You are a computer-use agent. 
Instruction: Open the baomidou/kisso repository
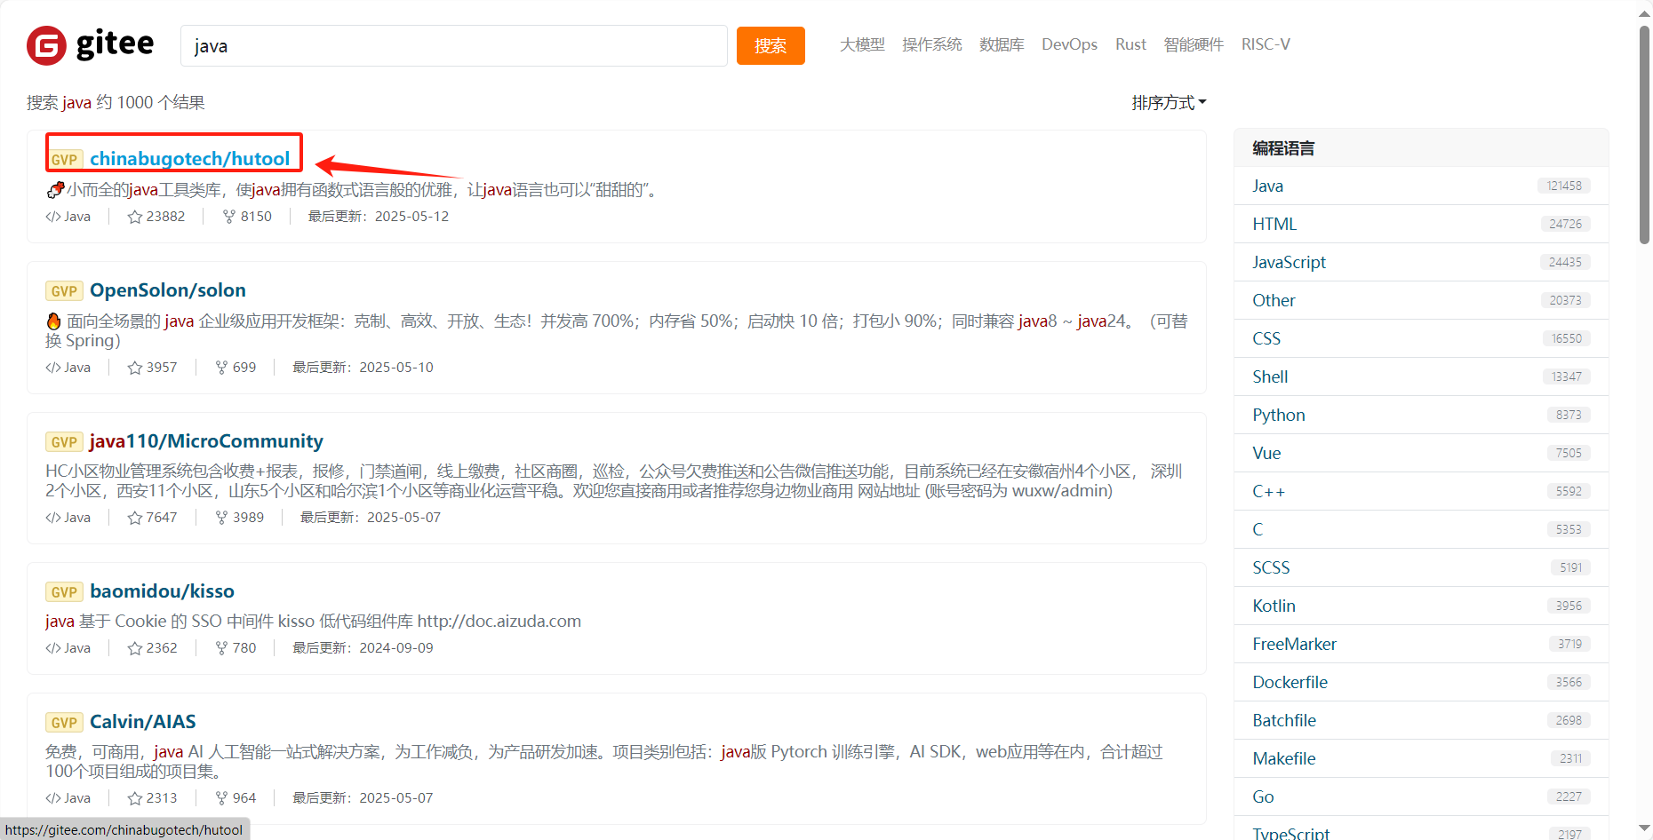tap(162, 591)
